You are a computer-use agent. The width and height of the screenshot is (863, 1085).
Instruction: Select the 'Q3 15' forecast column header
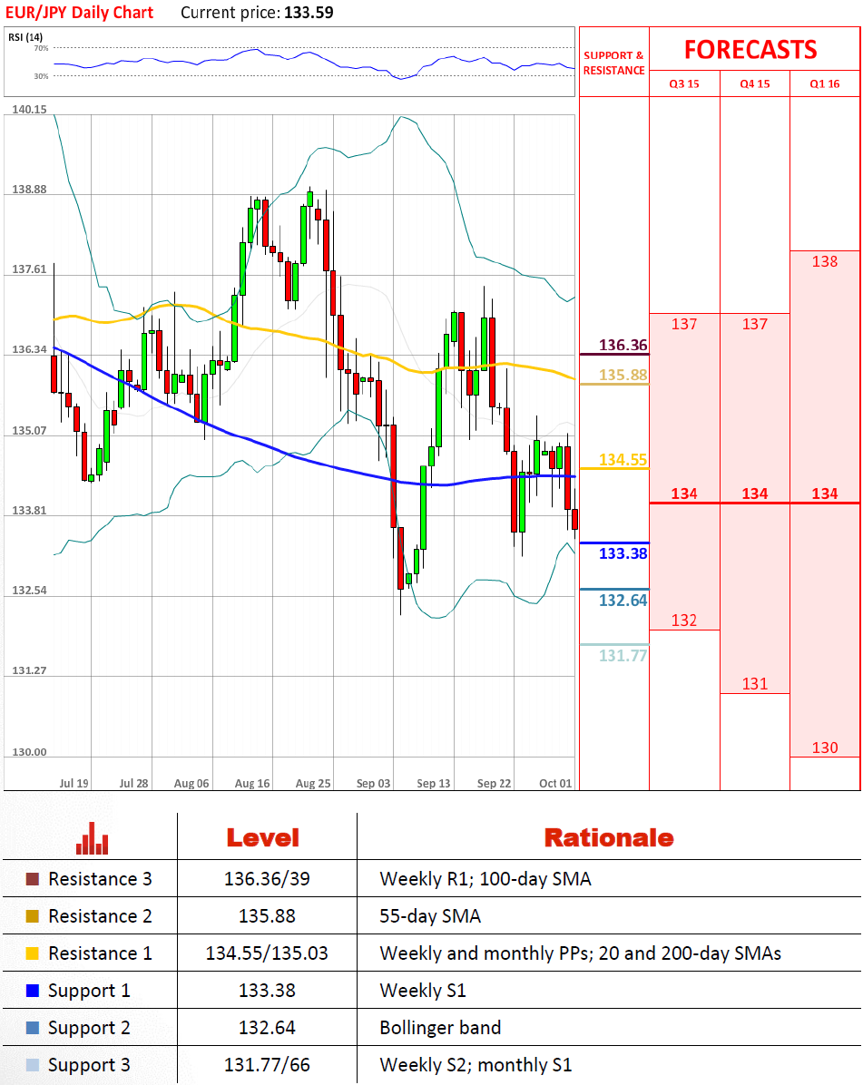(x=684, y=83)
